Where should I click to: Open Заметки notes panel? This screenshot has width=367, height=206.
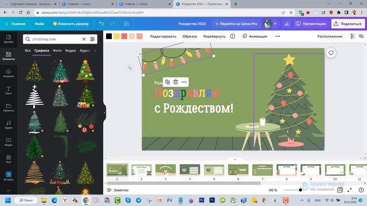pos(118,190)
